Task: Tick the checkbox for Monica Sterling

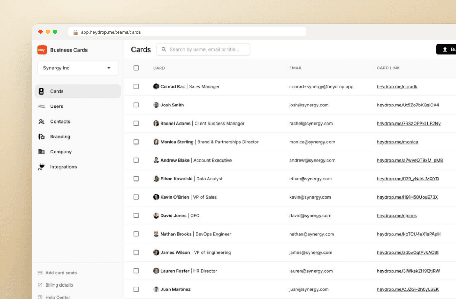Action: [x=136, y=142]
